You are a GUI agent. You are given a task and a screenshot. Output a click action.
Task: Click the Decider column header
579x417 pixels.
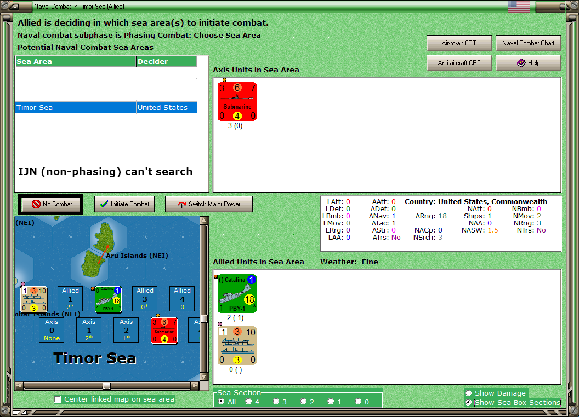(x=167, y=62)
